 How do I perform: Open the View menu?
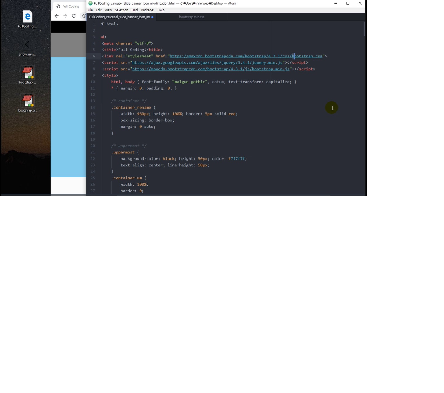pos(108,10)
